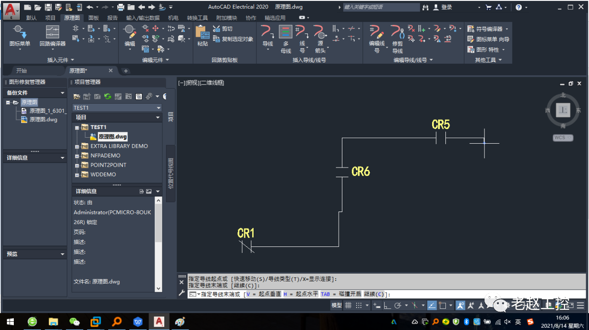Expand the 编辑导线/线号 panel dropdown
The width and height of the screenshot is (589, 330).
coord(413,60)
